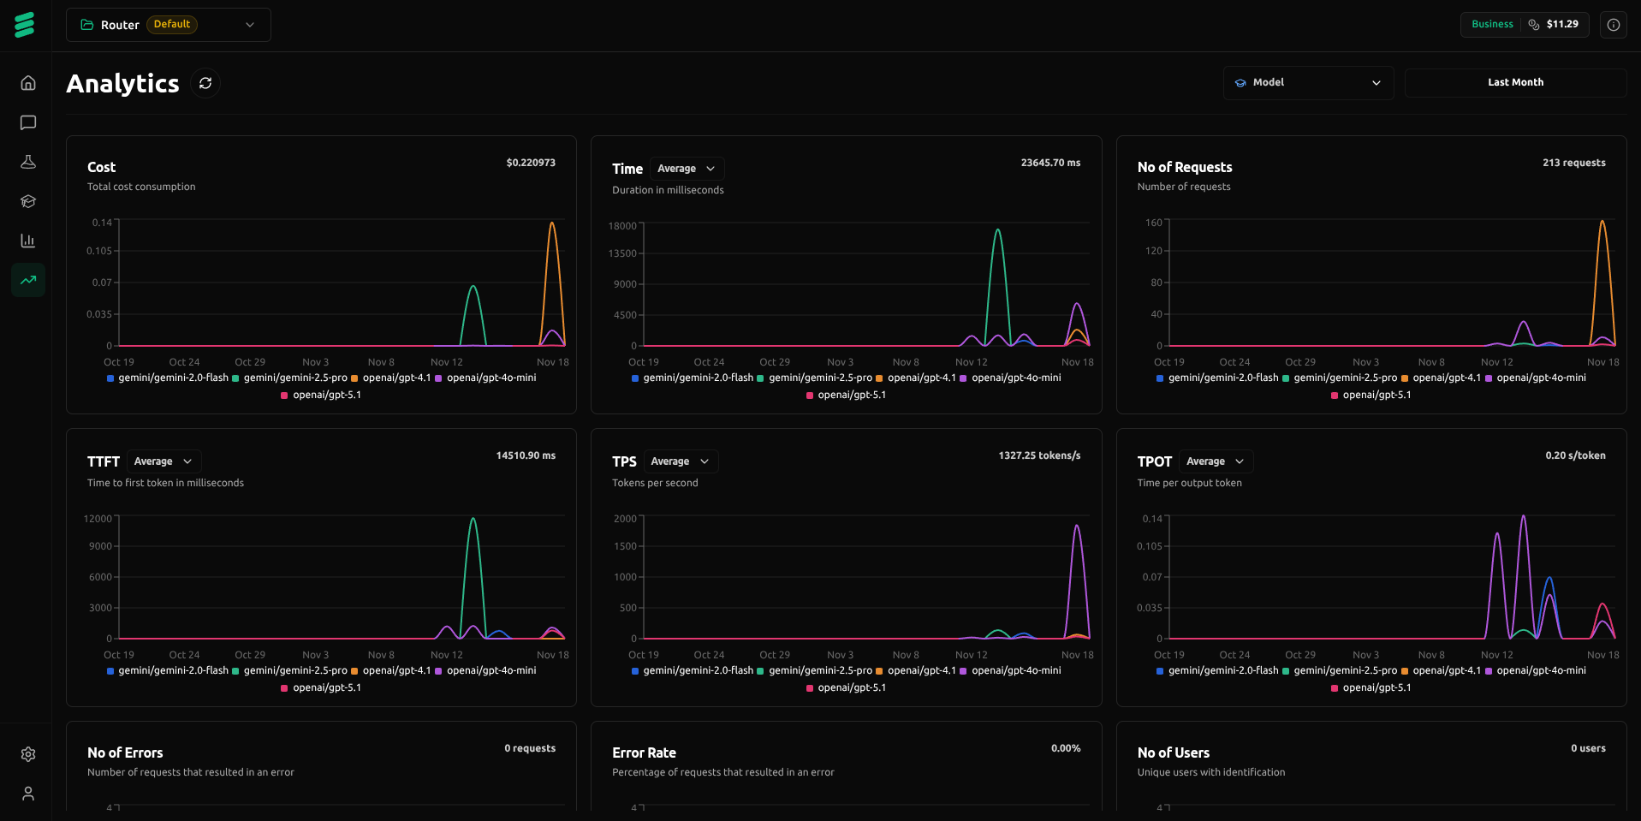Open the flask experiments icon in sidebar

click(x=28, y=162)
